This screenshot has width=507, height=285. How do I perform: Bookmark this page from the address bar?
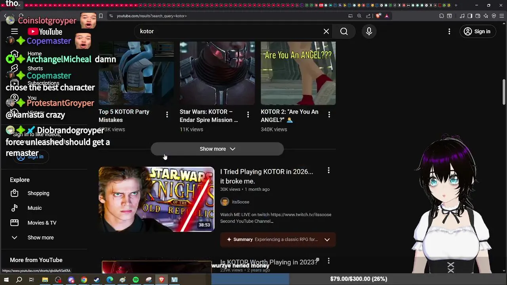tap(101, 16)
